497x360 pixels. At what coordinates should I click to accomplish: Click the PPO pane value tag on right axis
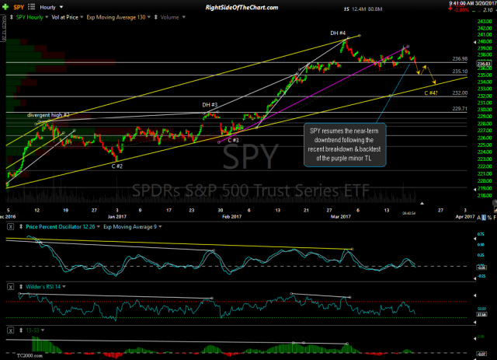tap(481, 267)
